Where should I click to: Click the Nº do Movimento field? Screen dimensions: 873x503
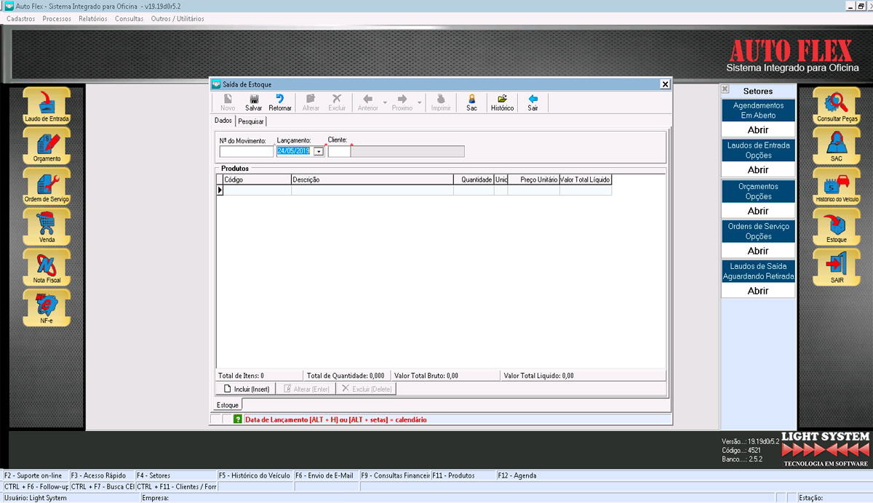pos(246,151)
